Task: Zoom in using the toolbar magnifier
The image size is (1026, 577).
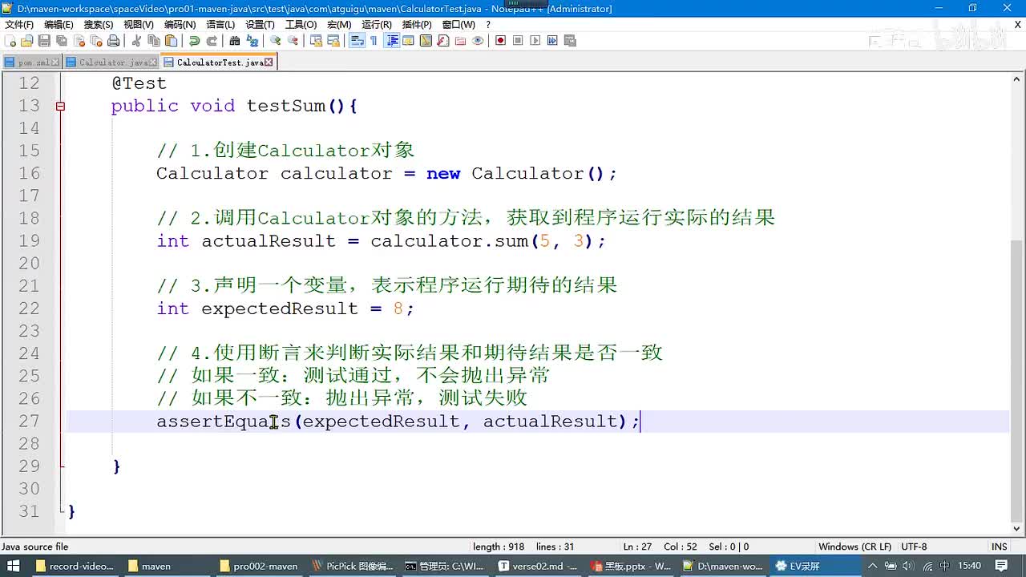Action: (x=276, y=41)
